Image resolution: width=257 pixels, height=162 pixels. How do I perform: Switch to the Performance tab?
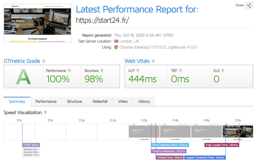[46, 101]
